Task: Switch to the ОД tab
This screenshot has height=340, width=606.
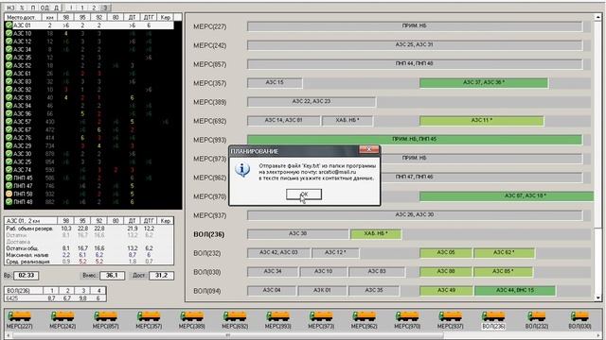Action: (x=45, y=8)
